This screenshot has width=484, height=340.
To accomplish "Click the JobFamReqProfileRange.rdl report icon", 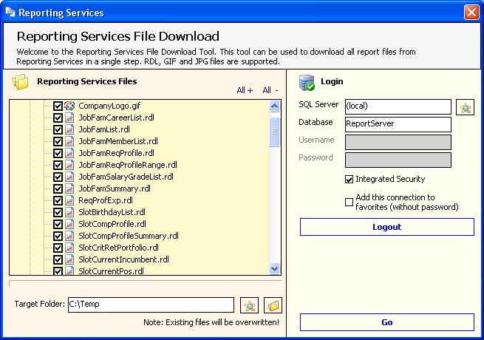I will (x=69, y=165).
